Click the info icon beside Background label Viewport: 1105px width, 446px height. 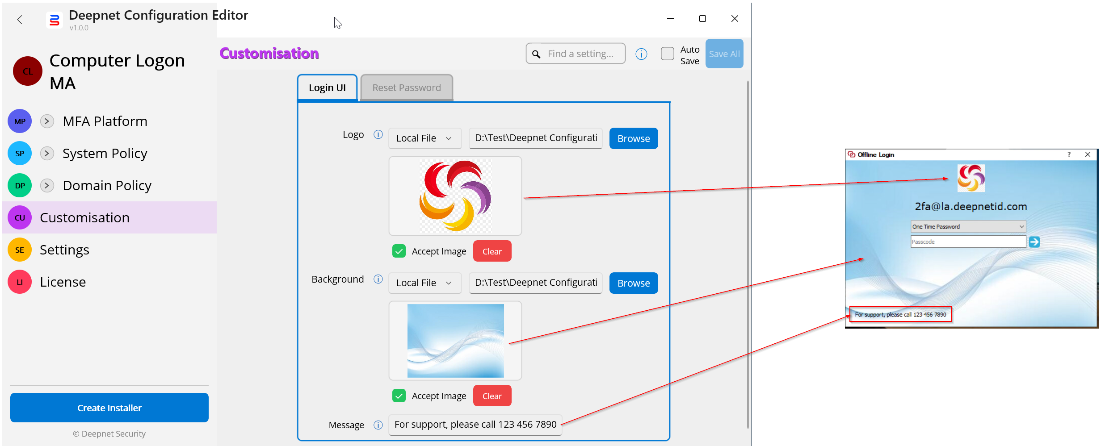click(x=378, y=279)
